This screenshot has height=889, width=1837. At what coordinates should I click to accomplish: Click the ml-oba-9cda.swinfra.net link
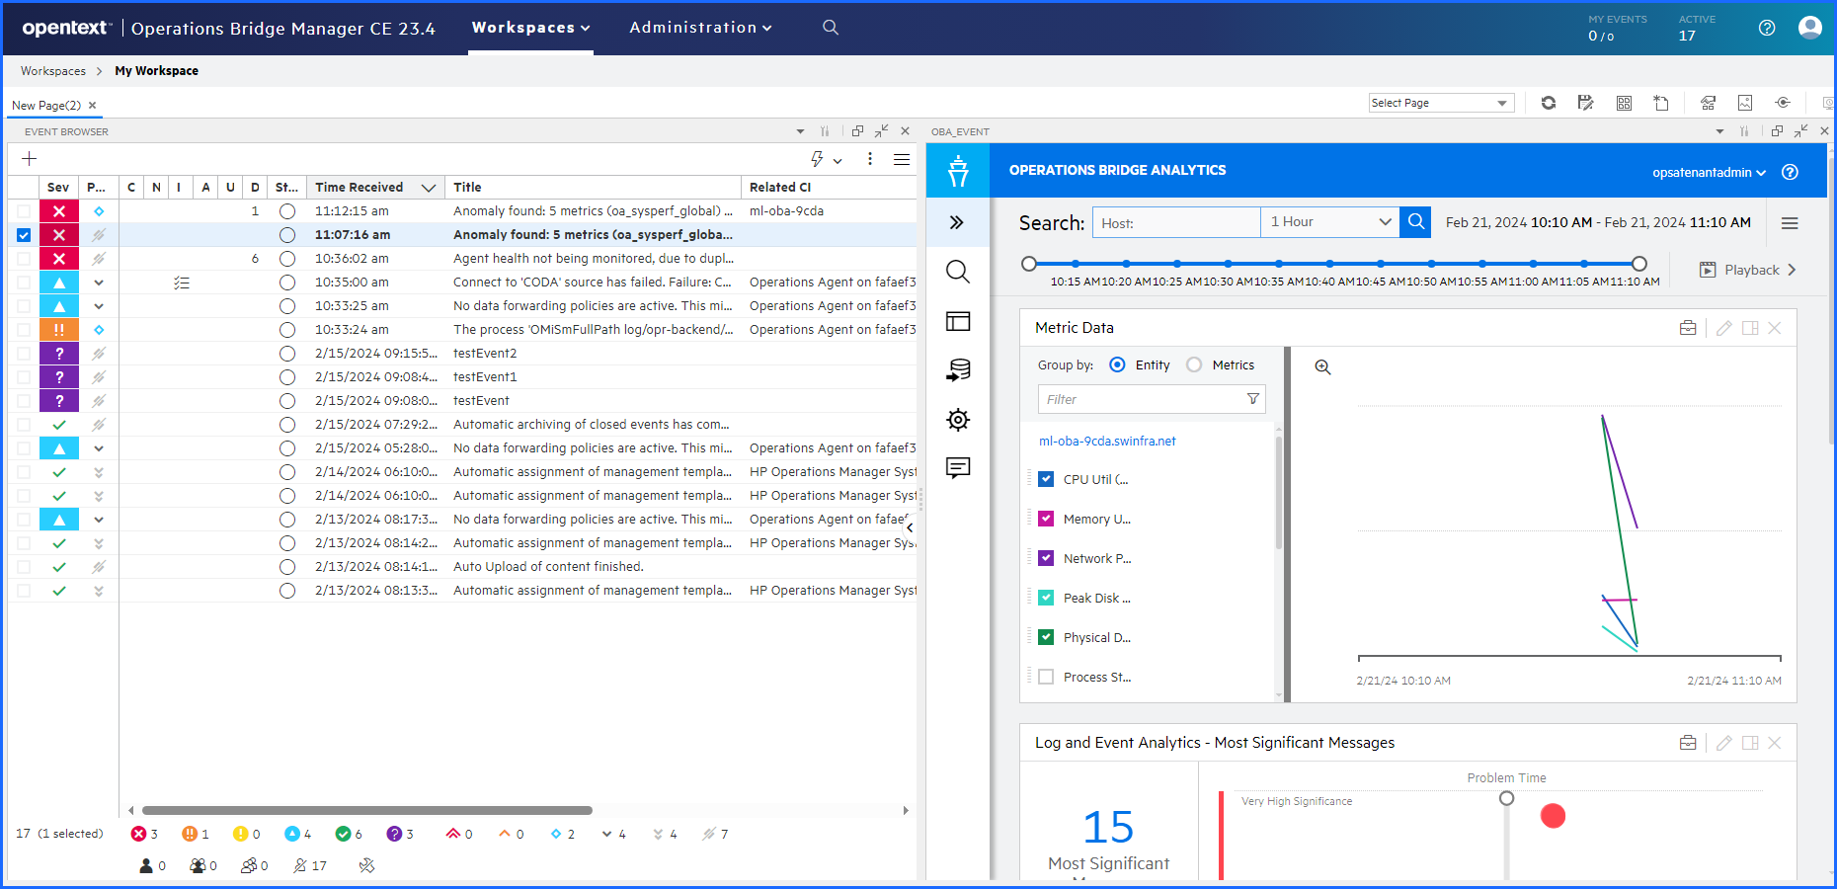[1108, 441]
